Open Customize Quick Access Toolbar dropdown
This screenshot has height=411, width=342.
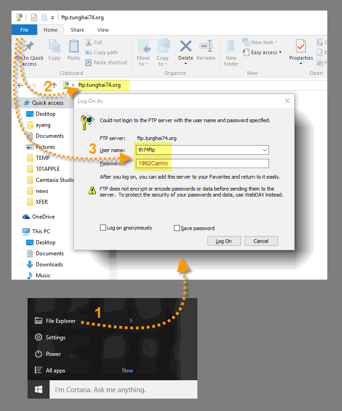[52, 18]
